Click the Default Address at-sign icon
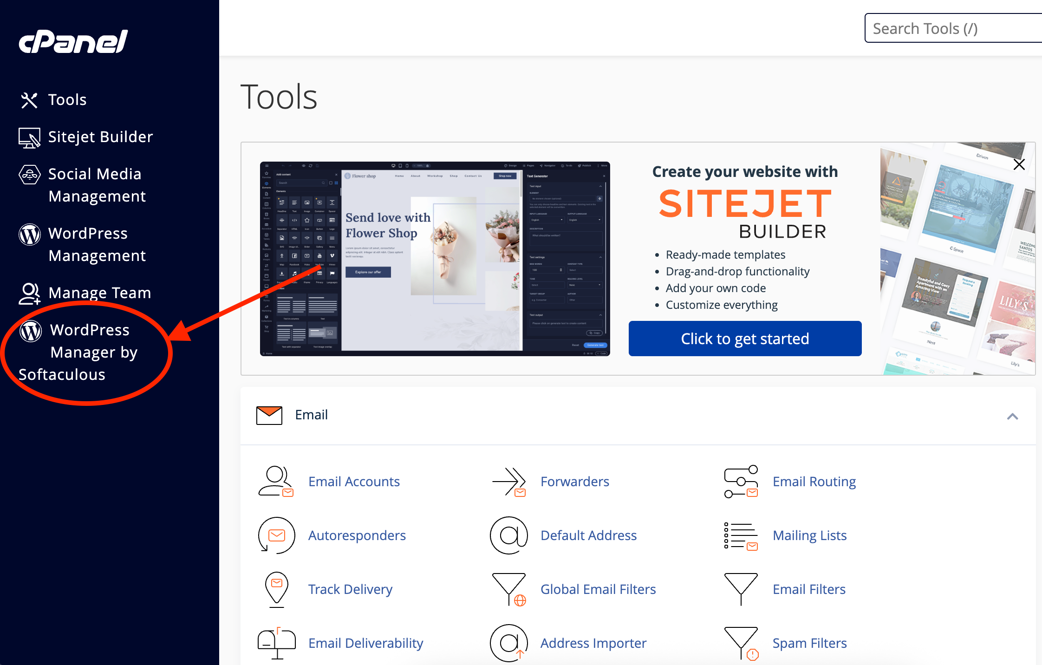Image resolution: width=1042 pixels, height=665 pixels. click(509, 535)
